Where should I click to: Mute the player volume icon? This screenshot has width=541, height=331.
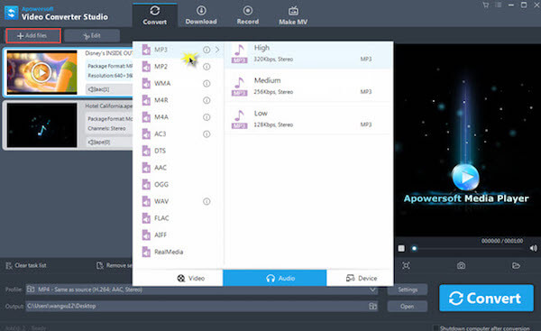(534, 248)
